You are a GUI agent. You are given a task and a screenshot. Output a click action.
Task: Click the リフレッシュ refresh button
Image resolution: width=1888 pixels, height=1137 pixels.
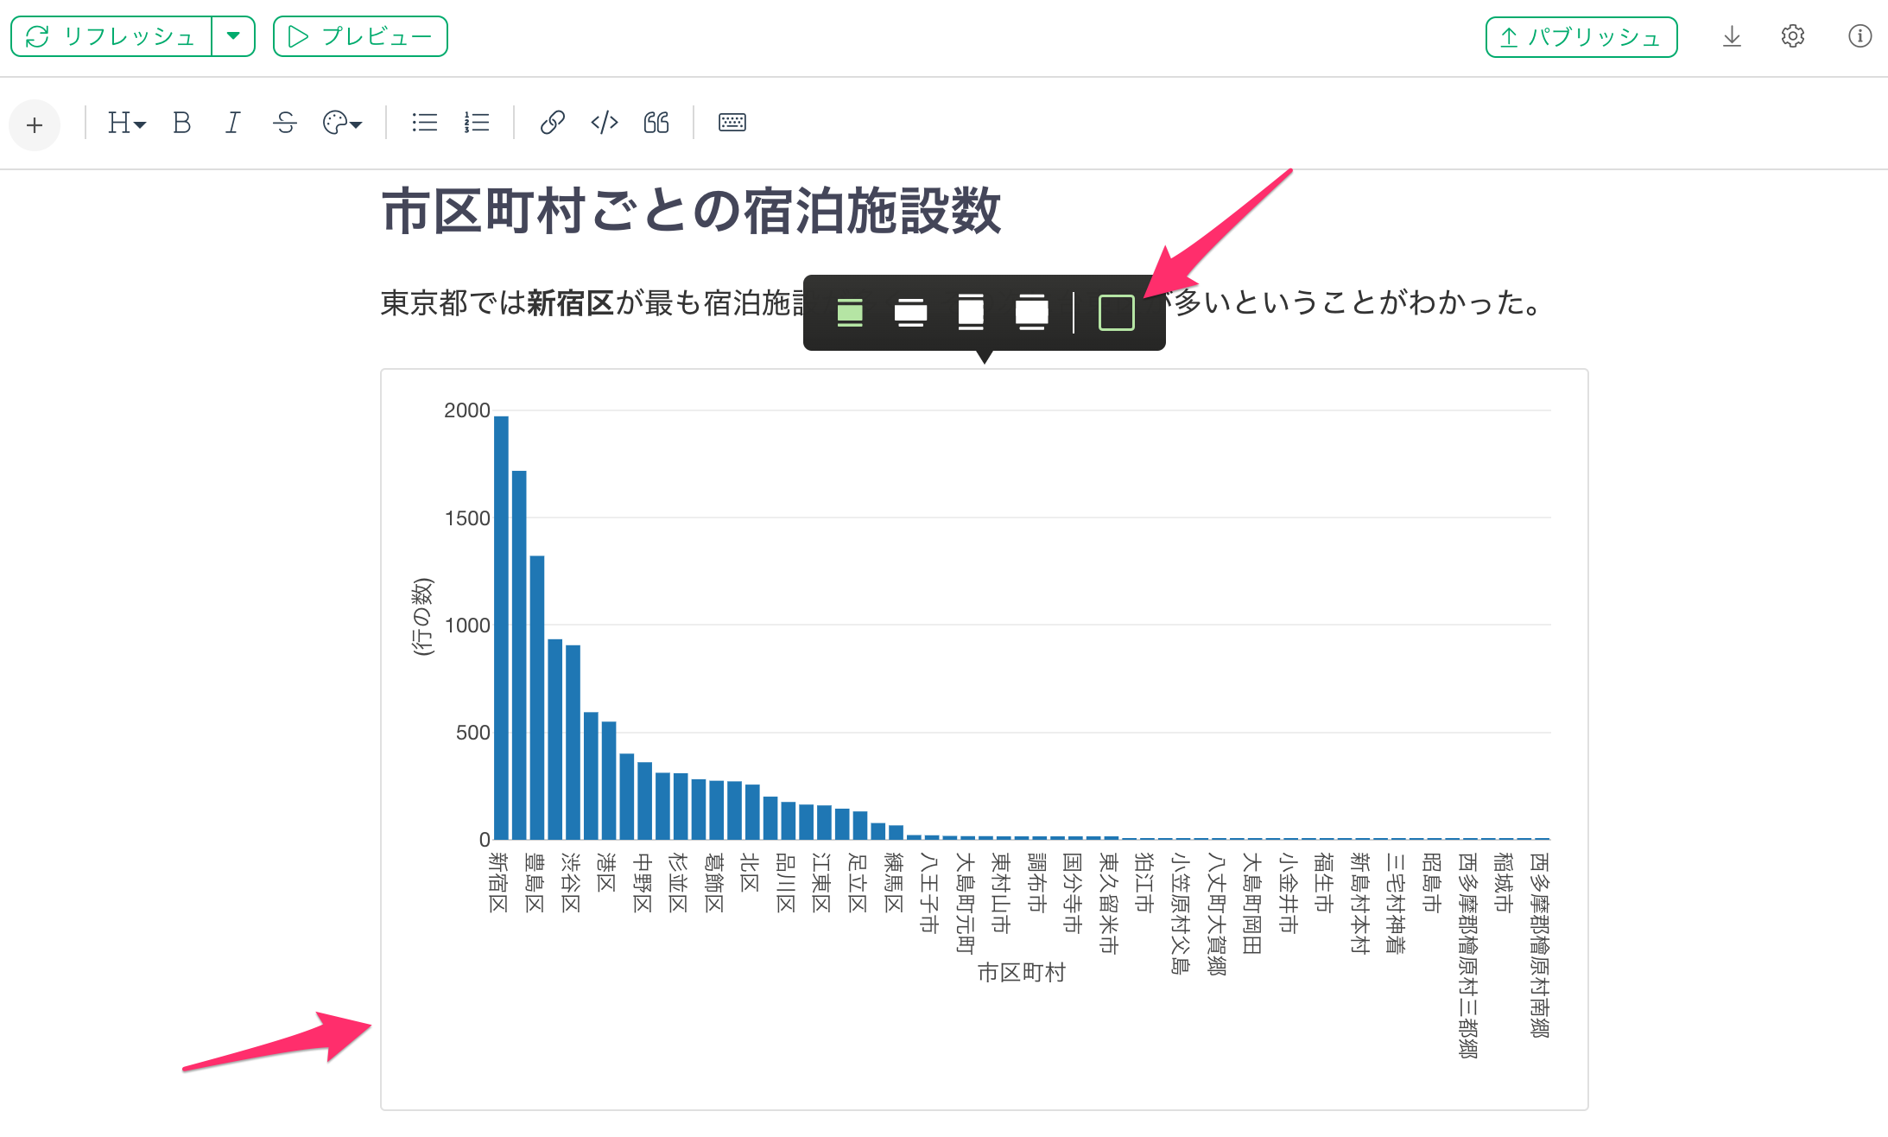click(x=111, y=36)
